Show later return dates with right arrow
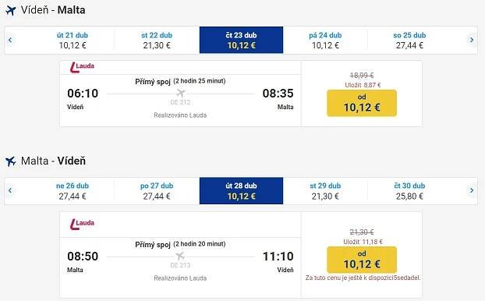Screen dimensions: 485x301 click(x=472, y=190)
